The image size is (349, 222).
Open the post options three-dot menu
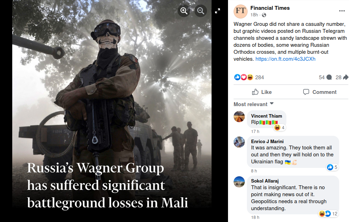coord(342,11)
